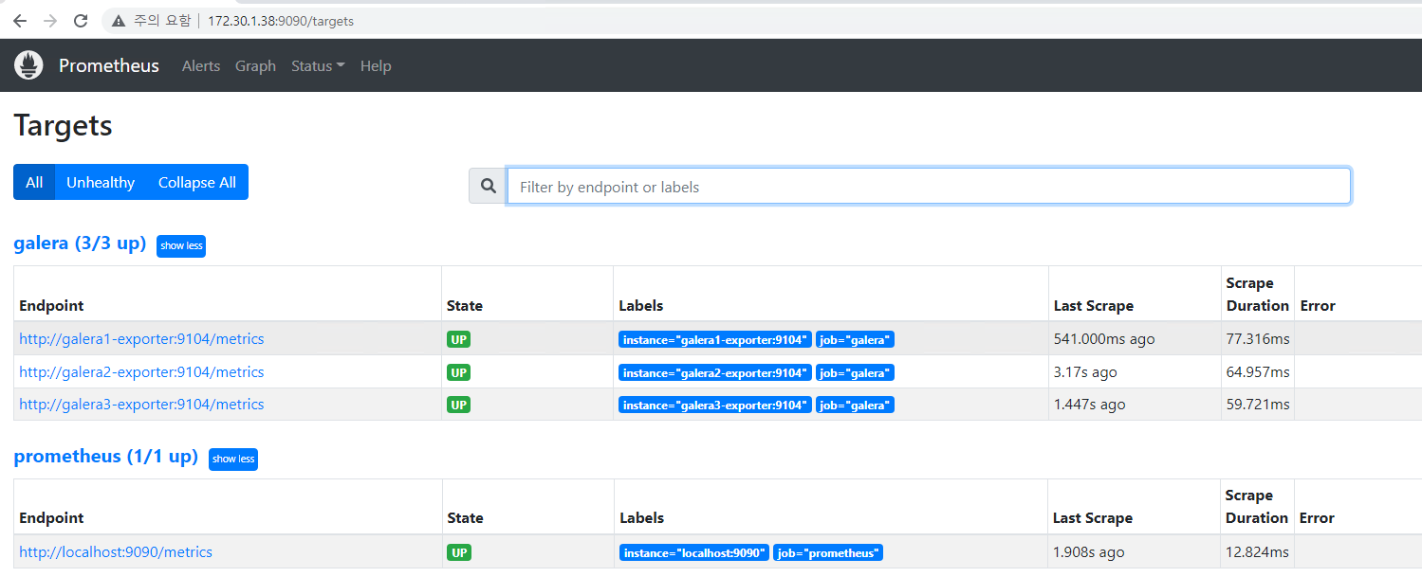Screen dimensions: 1422x577
Task: Click UP state badge for galera2-exporter
Action: click(459, 372)
